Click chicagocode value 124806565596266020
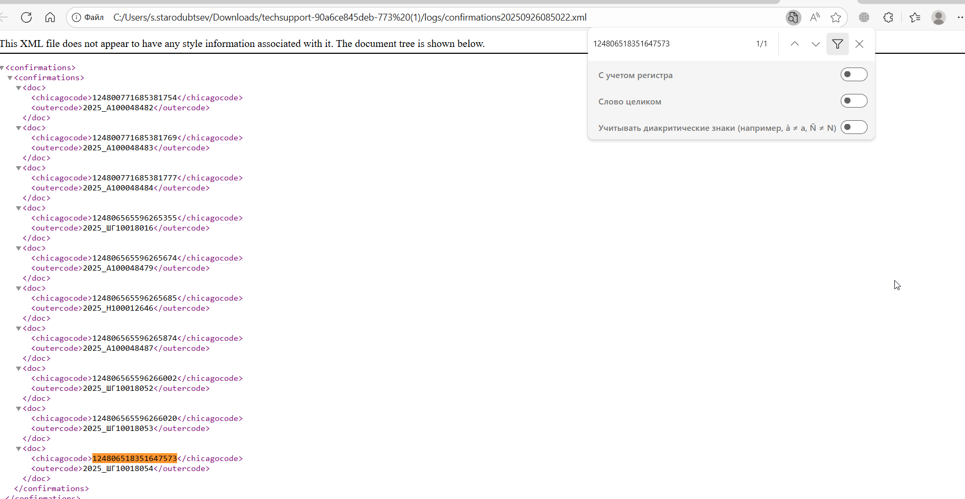The width and height of the screenshot is (965, 499). [x=134, y=418]
